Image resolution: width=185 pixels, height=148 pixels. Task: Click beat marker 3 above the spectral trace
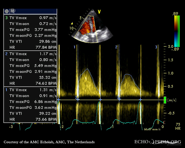(x=156, y=47)
